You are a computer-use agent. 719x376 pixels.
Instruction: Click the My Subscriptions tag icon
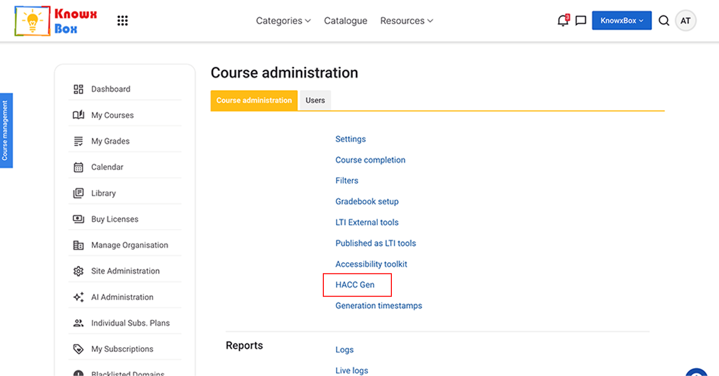78,349
